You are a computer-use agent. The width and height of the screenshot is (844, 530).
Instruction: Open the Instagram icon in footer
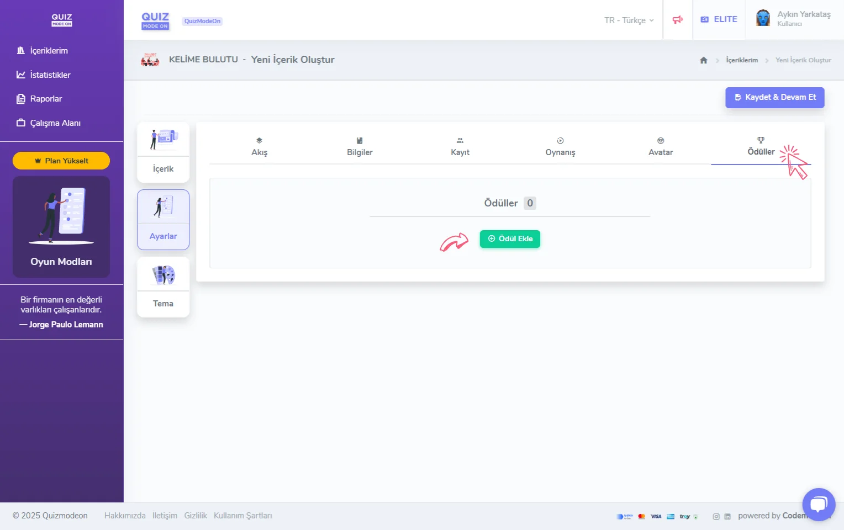click(x=716, y=517)
